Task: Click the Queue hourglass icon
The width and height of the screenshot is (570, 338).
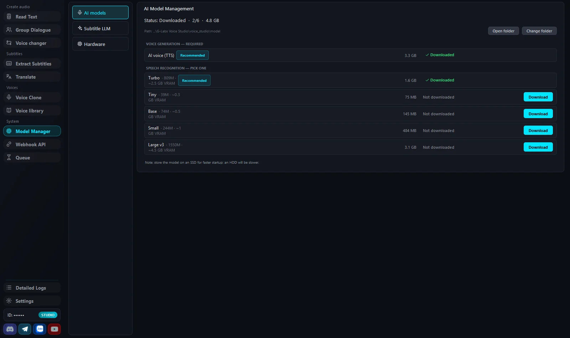Action: [x=9, y=158]
